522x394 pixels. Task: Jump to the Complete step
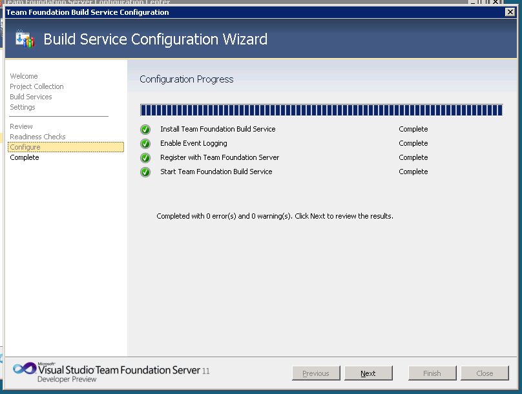(x=25, y=157)
